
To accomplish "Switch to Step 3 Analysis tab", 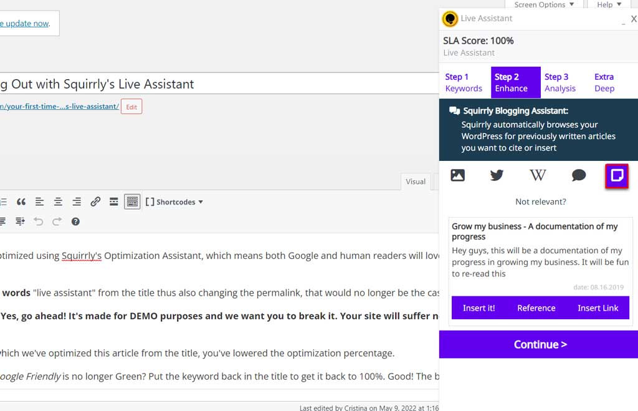I will tap(559, 82).
